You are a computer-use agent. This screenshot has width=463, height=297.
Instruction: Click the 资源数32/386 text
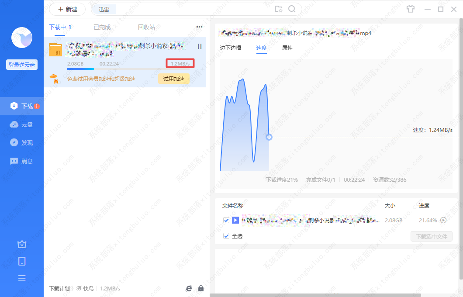point(390,180)
